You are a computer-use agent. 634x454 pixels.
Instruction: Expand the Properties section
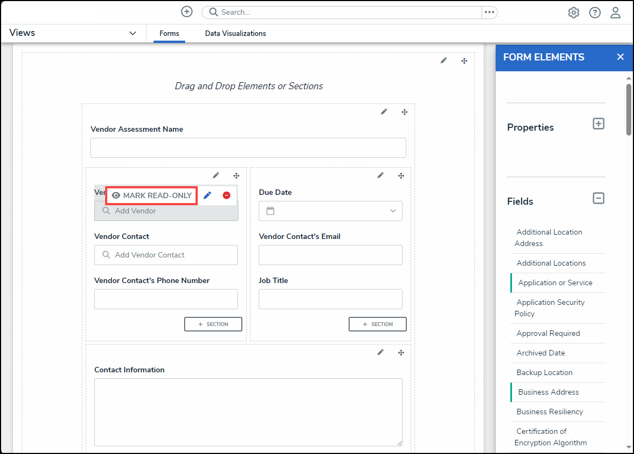(x=598, y=124)
